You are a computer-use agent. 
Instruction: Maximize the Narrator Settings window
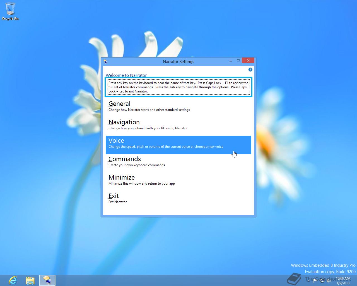point(238,60)
